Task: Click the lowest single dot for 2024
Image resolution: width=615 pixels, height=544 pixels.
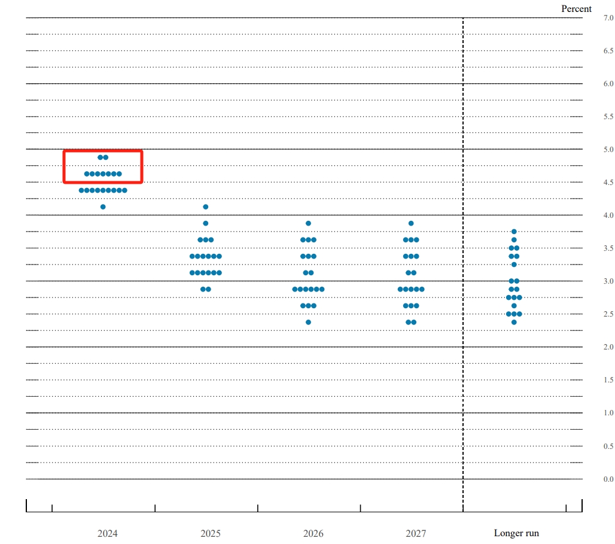Action: (x=103, y=207)
